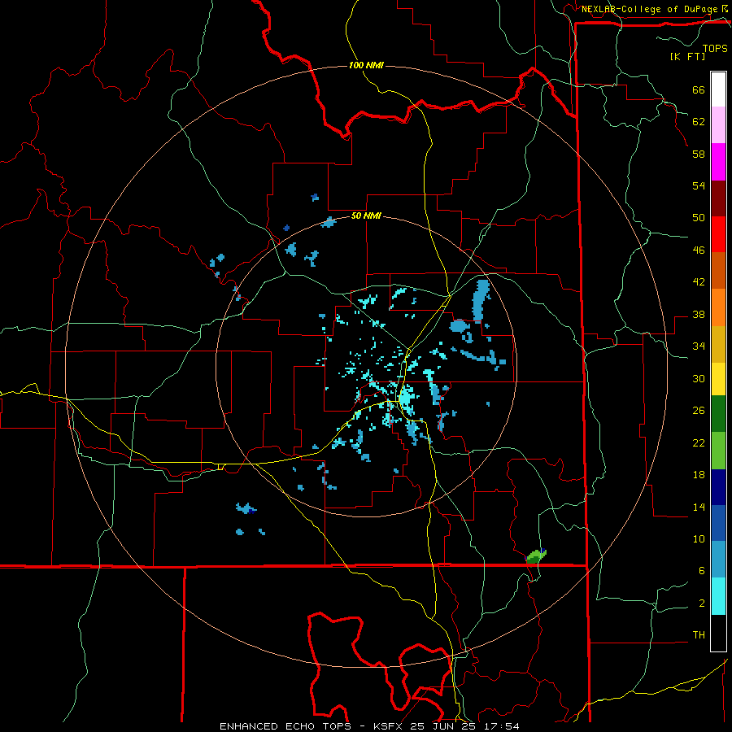Click the light green legend swatch
The width and height of the screenshot is (732, 732).
[718, 451]
